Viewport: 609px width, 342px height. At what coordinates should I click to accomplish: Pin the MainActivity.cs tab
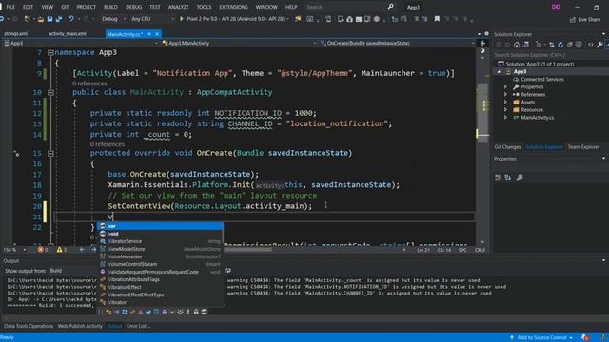click(149, 34)
